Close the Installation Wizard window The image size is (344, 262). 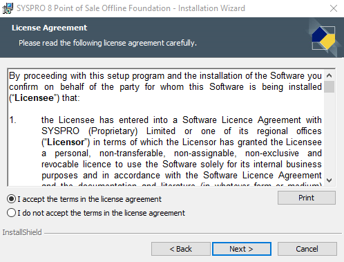point(333,8)
